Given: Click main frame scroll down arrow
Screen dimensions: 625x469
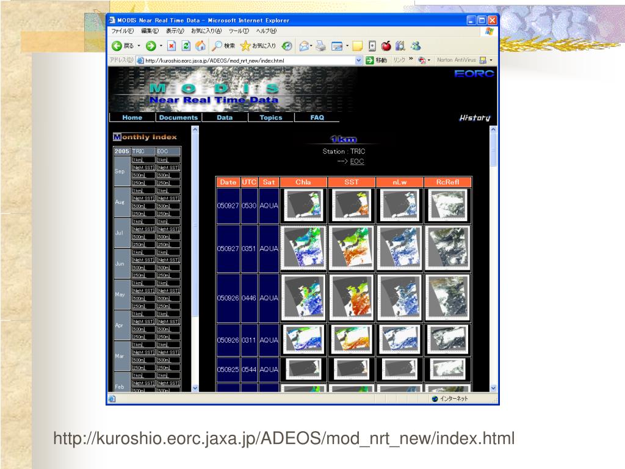Looking at the screenshot, I should pyautogui.click(x=493, y=388).
